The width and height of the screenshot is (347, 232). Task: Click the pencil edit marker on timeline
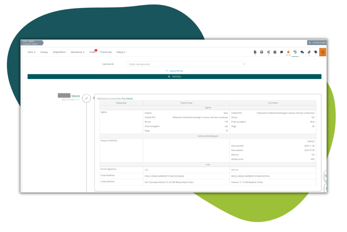point(86,98)
